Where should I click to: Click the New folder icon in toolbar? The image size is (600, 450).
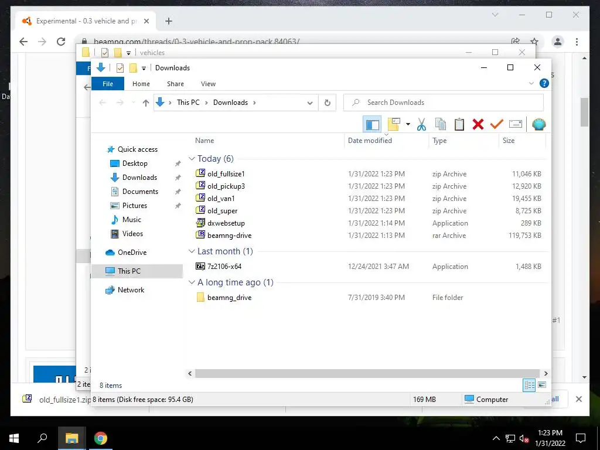[x=394, y=124]
